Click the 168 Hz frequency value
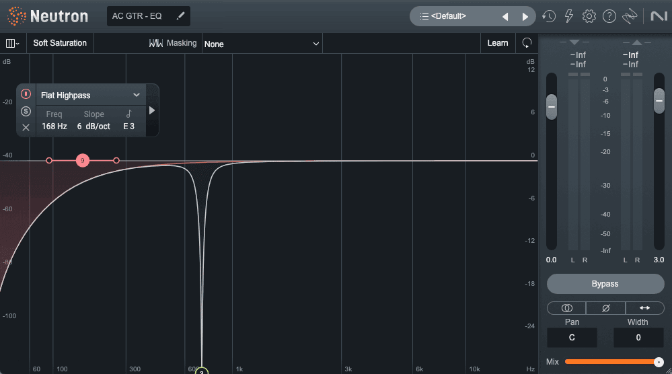Image resolution: width=672 pixels, height=374 pixels. [54, 126]
